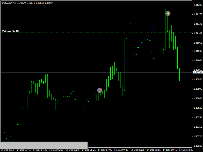Click the 1.30895 price scale value
This screenshot has height=152, width=203.
pos(198,89)
